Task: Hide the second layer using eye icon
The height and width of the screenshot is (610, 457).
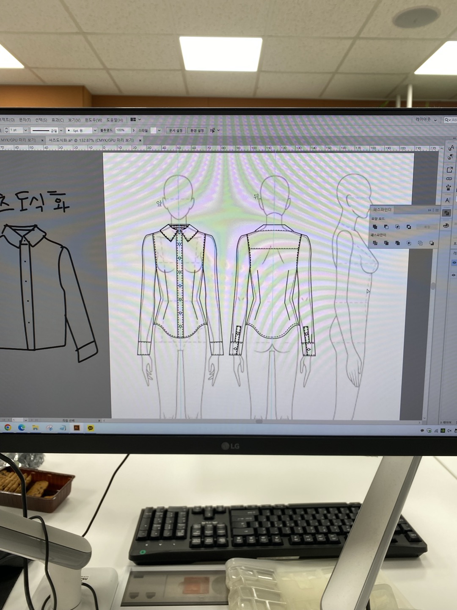Action: [x=453, y=275]
